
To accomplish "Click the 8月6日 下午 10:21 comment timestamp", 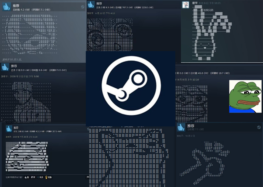I will pos(210,3).
